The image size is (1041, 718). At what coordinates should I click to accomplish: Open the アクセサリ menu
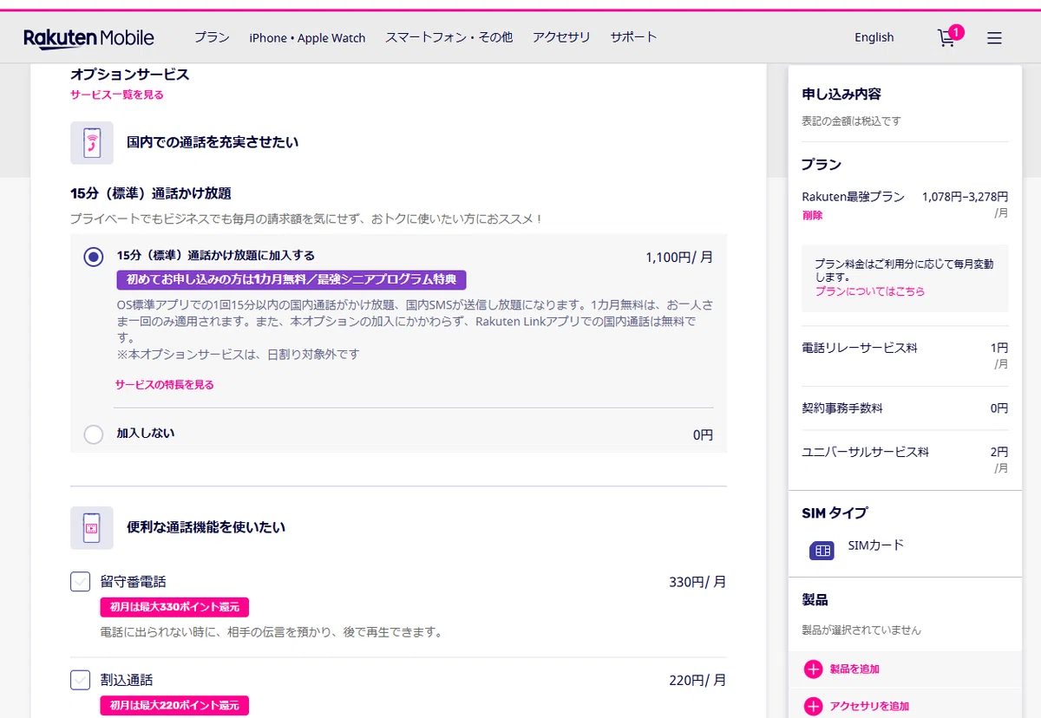[561, 37]
